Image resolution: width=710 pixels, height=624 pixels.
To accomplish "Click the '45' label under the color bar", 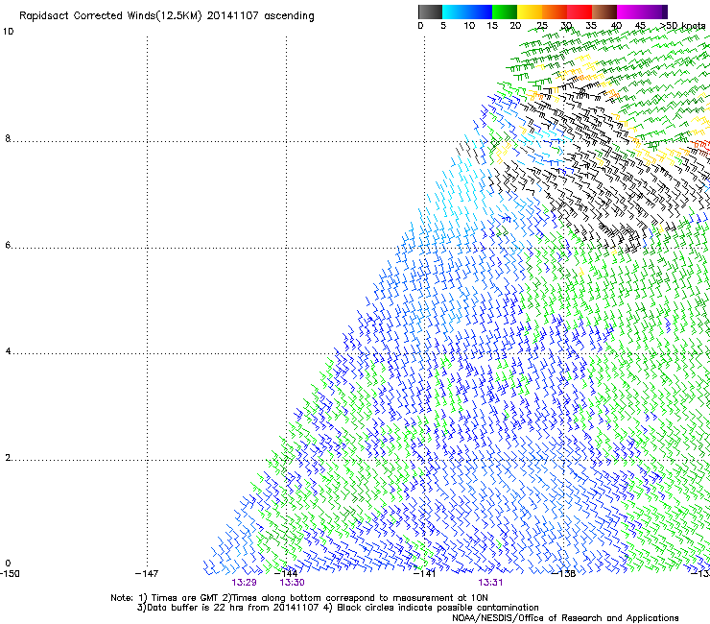I will (x=640, y=26).
